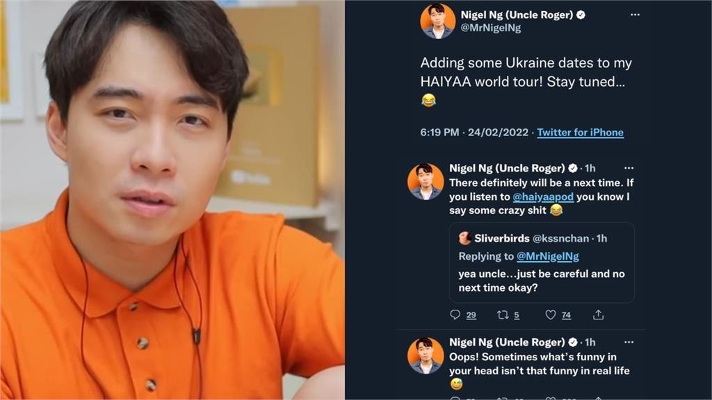Click the retweet count 5

[517, 315]
